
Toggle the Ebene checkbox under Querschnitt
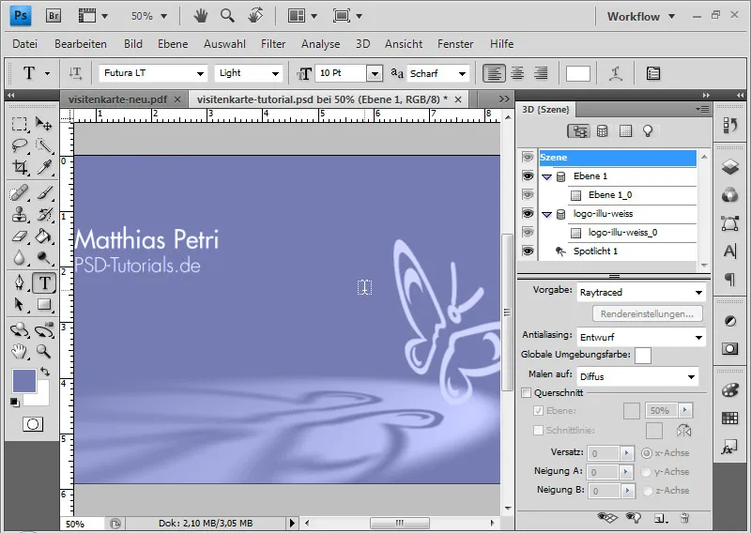(538, 411)
